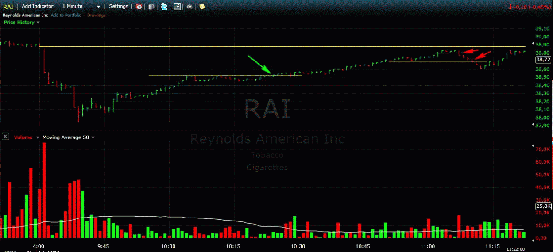Click the stacked documents icon in toolbar

pos(151,7)
